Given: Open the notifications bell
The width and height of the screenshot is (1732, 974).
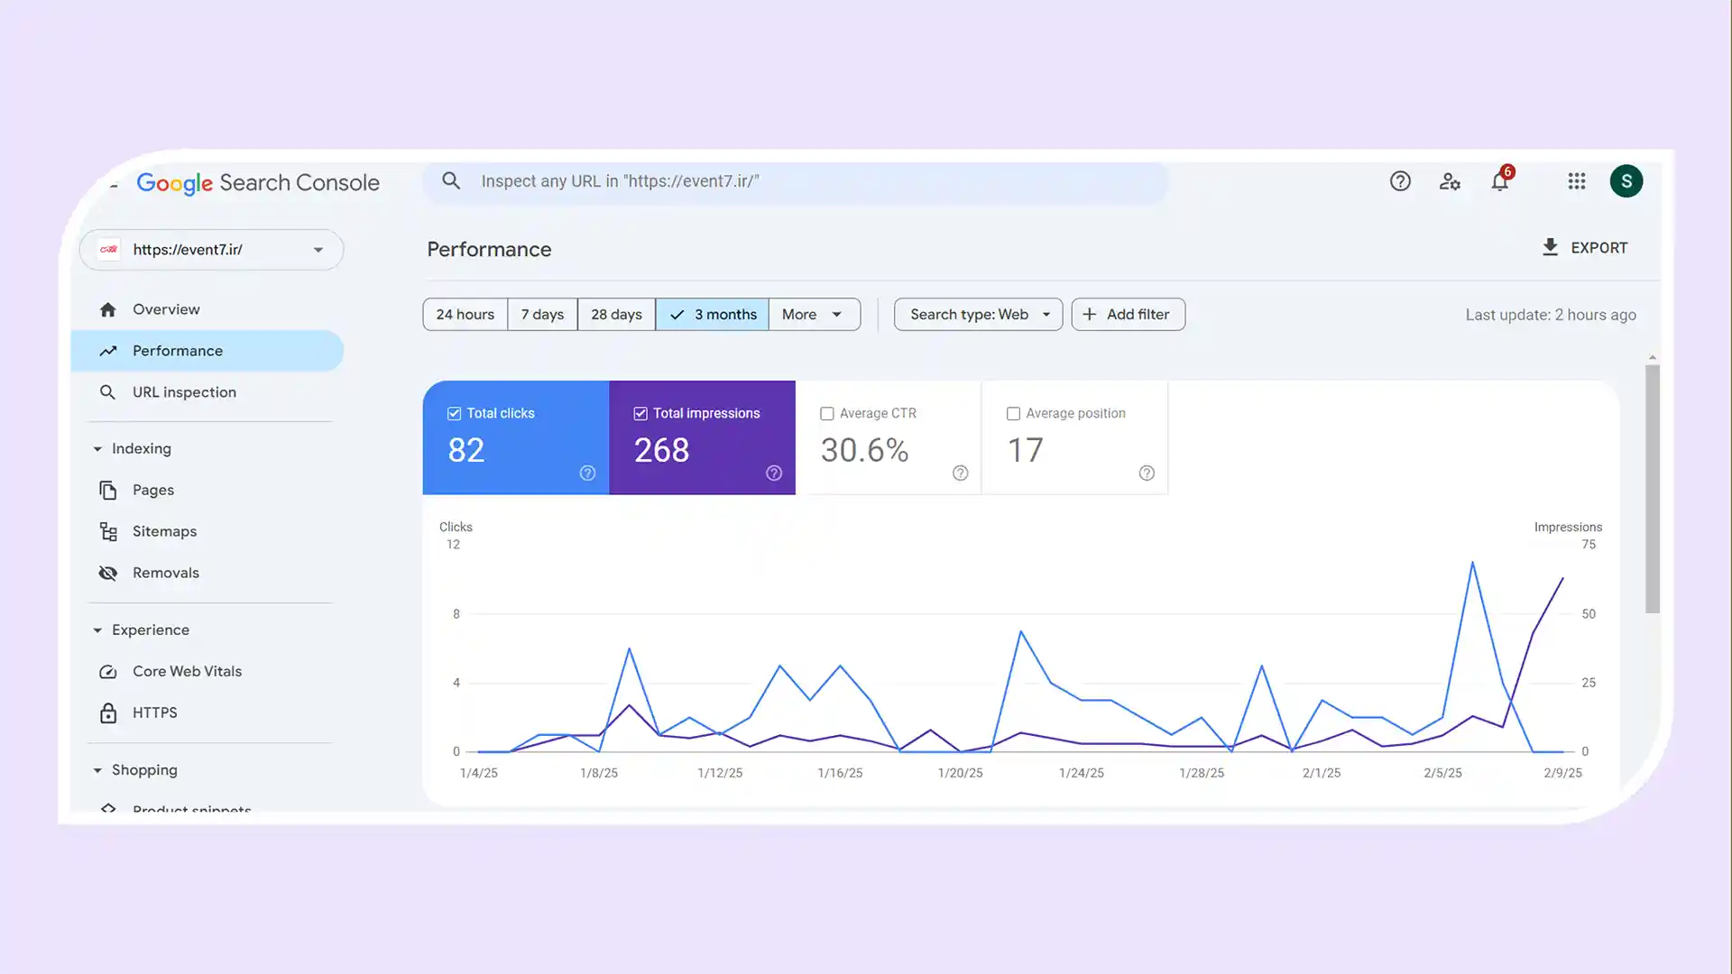Looking at the screenshot, I should pos(1499,181).
